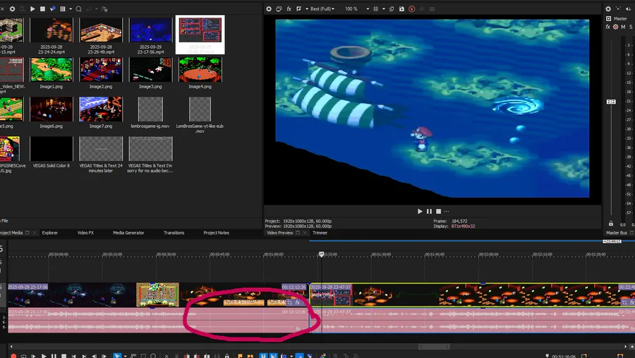Switch to the Trimmer tab
Screen dimensions: 635x358
click(x=320, y=233)
